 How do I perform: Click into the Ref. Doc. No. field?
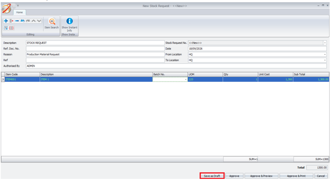(x=95, y=49)
